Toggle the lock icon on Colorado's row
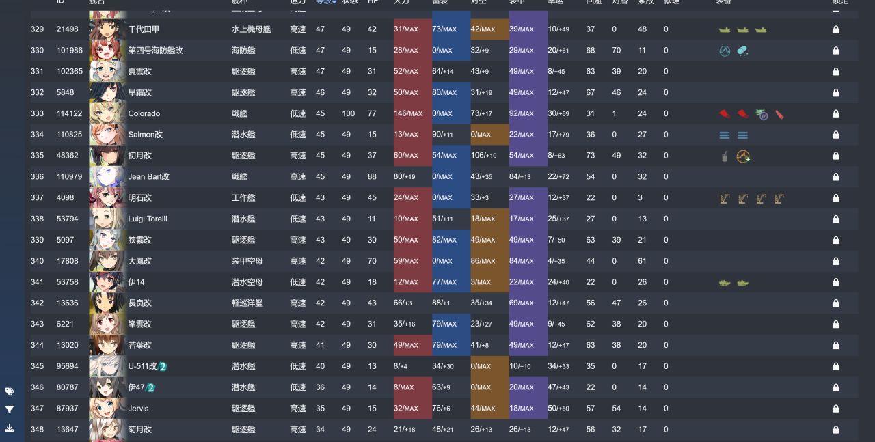This screenshot has width=875, height=442. coord(835,114)
